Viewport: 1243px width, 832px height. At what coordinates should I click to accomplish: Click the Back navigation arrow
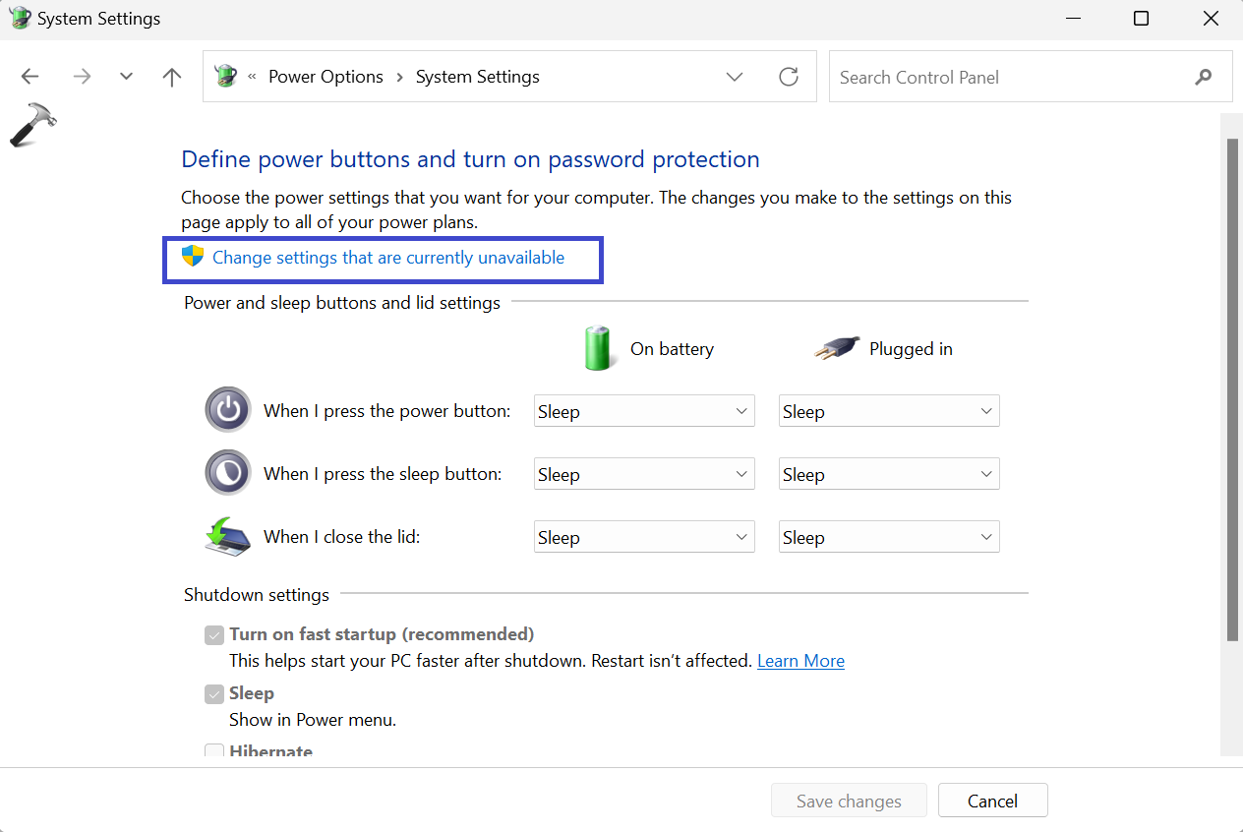click(x=30, y=77)
